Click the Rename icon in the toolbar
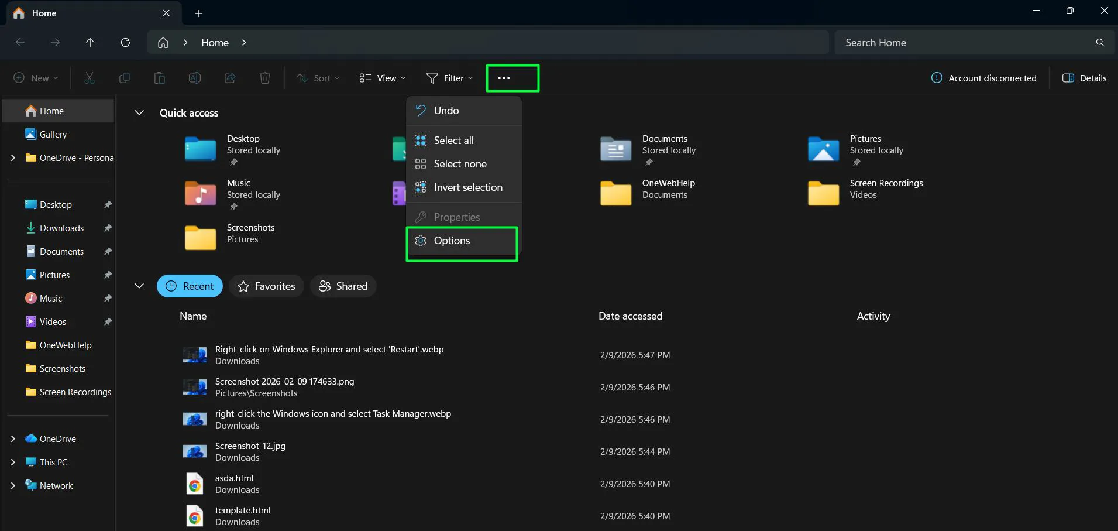Image resolution: width=1118 pixels, height=531 pixels. (x=194, y=77)
